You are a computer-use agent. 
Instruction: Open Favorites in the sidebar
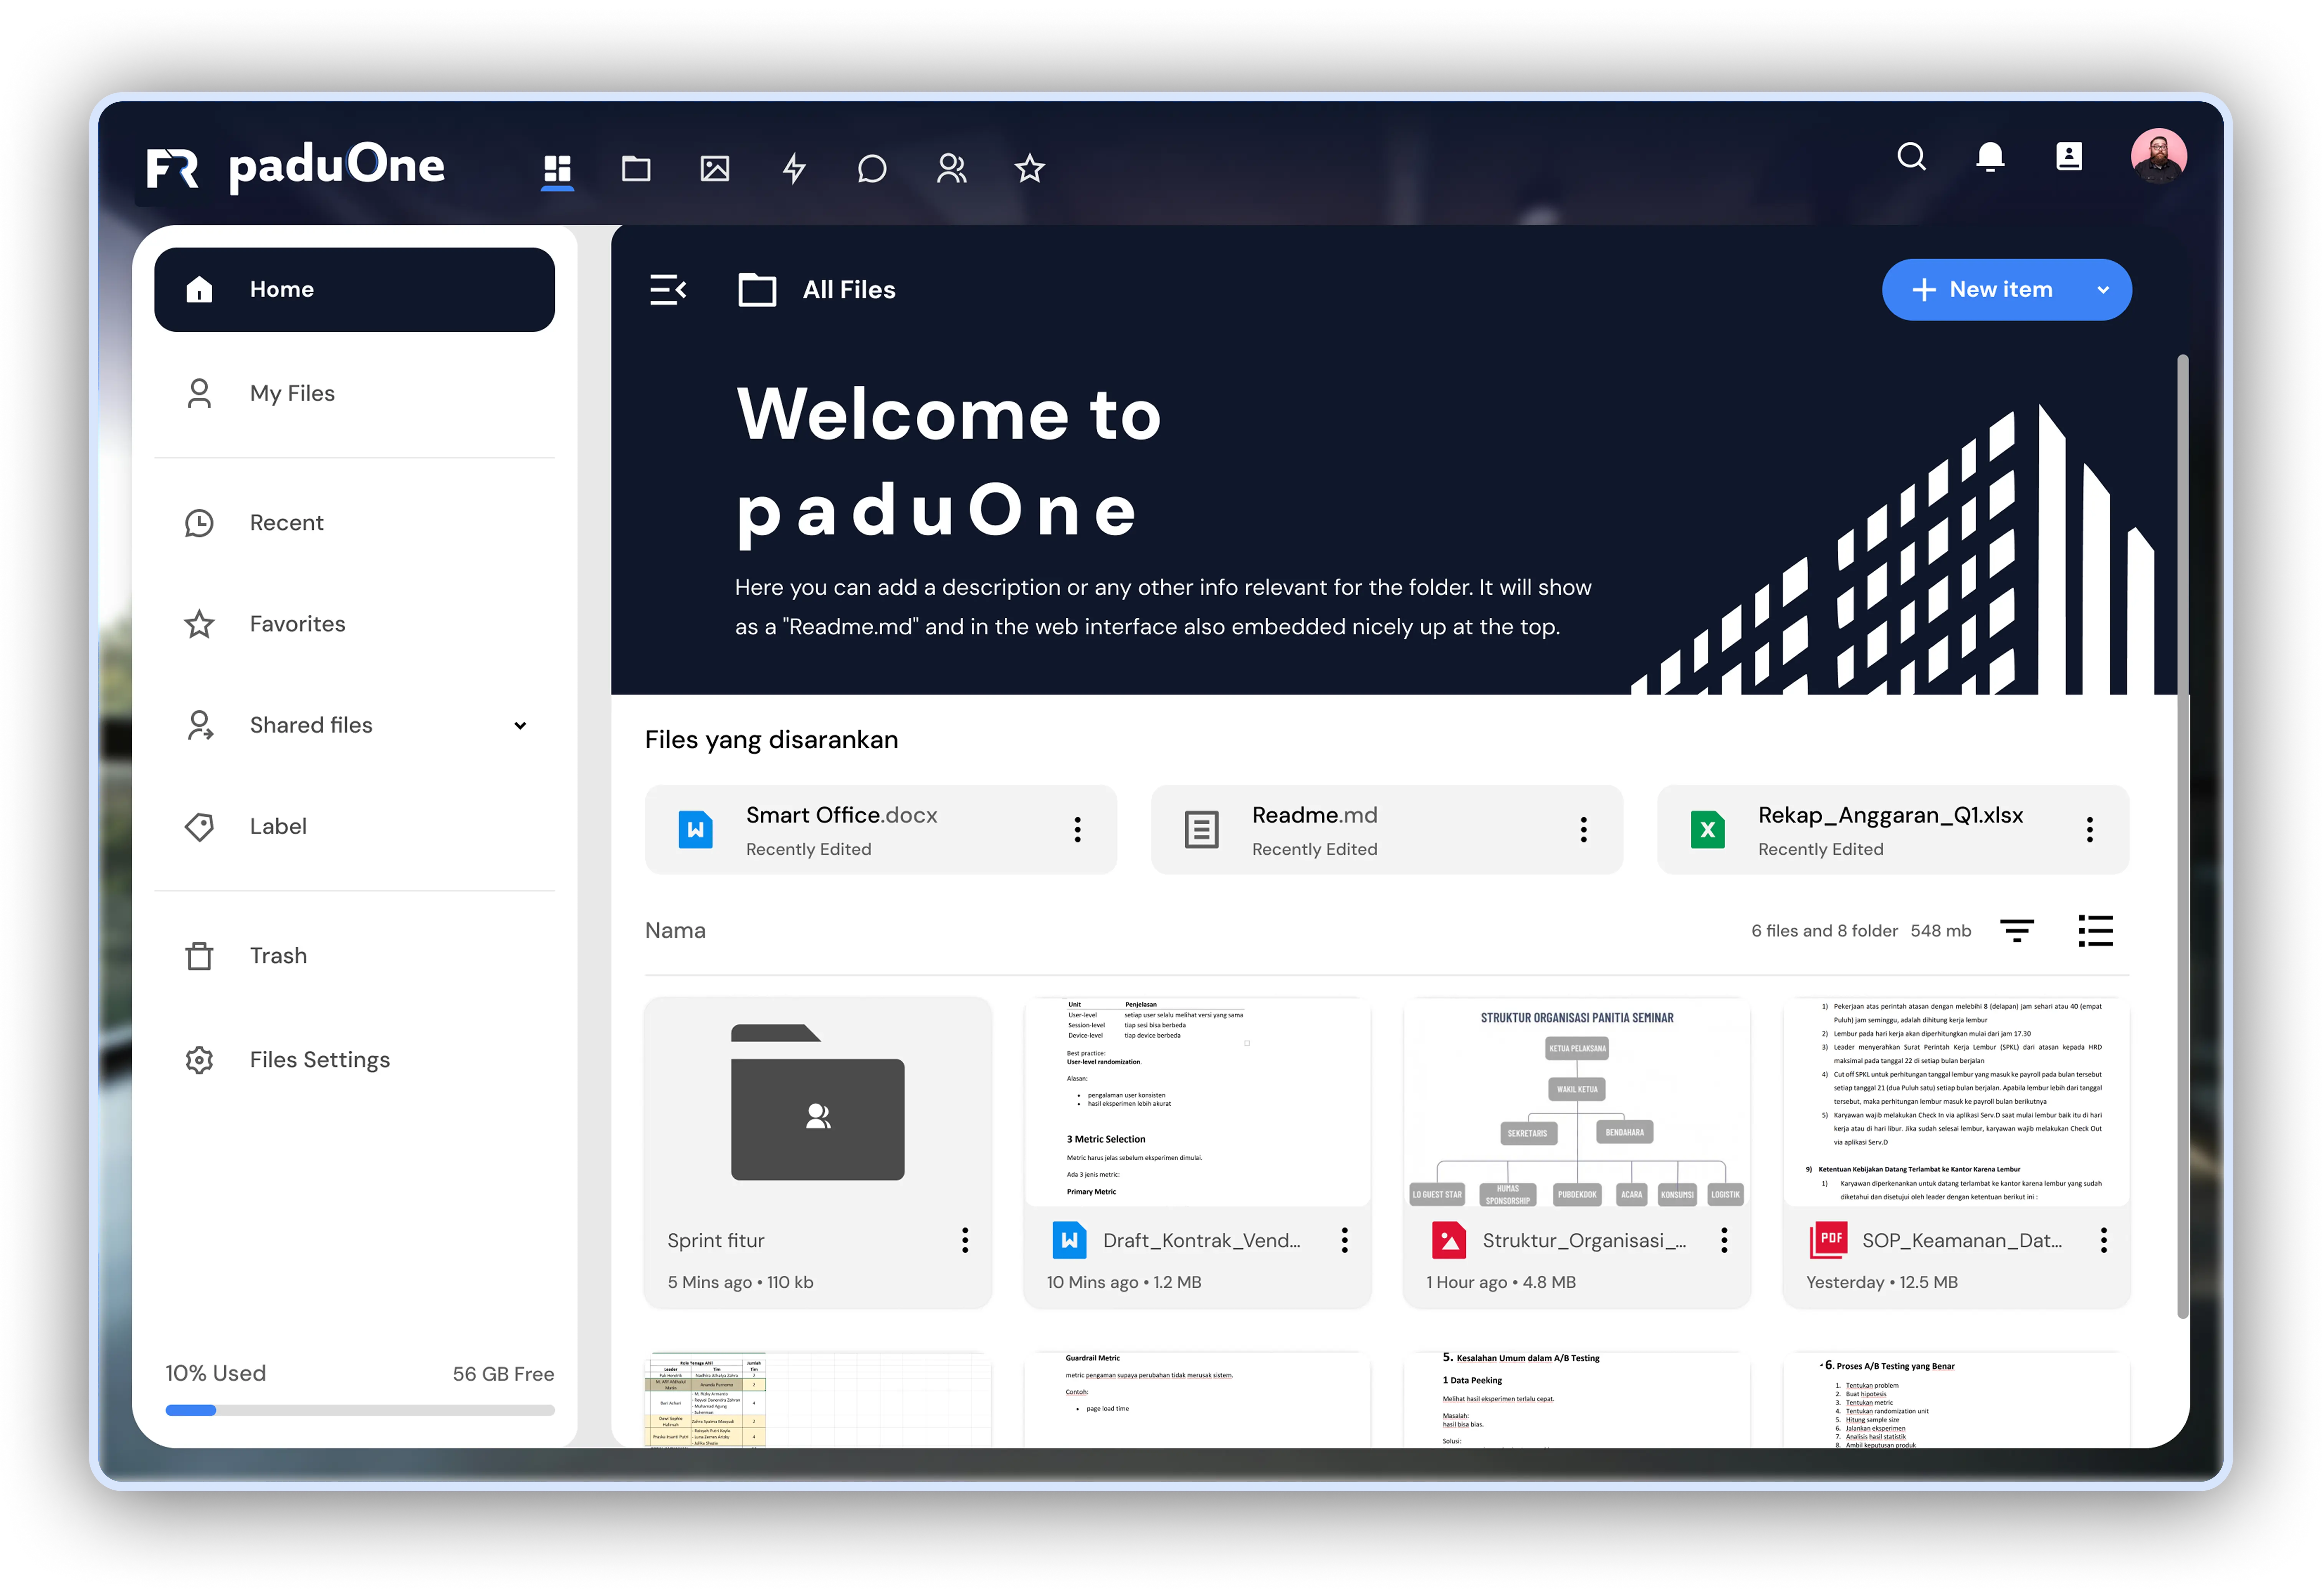[x=354, y=624]
